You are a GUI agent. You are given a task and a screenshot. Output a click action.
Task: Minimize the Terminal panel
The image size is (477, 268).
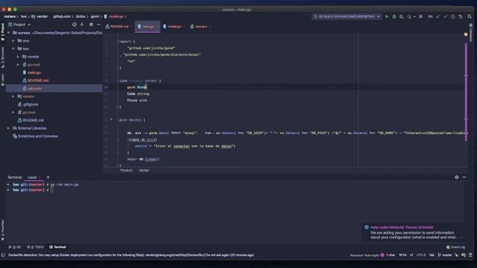[464, 177]
